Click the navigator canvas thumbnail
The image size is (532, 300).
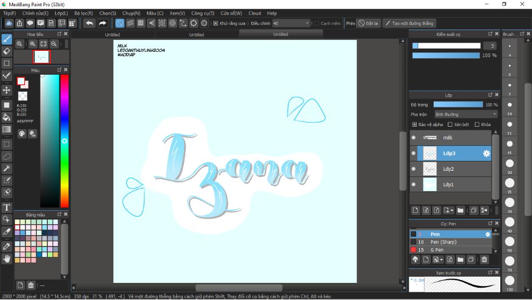[x=42, y=57]
